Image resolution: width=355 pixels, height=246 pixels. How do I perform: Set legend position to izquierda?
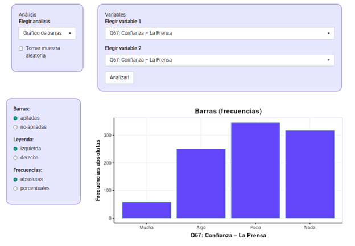[x=15, y=149]
